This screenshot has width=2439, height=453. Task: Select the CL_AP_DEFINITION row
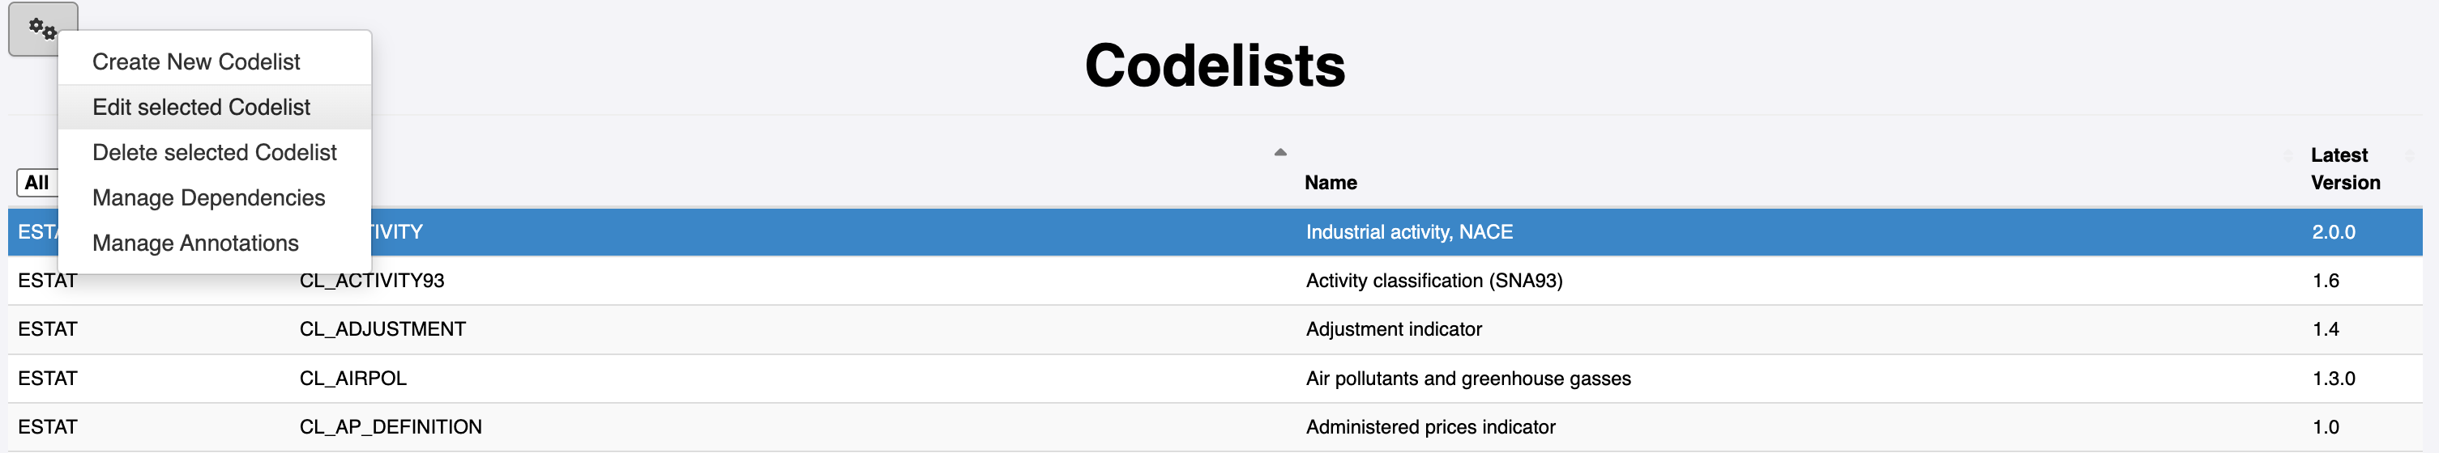point(1215,426)
